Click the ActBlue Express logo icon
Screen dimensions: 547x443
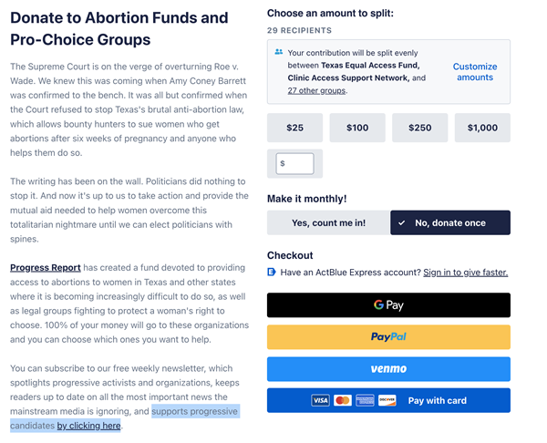272,272
